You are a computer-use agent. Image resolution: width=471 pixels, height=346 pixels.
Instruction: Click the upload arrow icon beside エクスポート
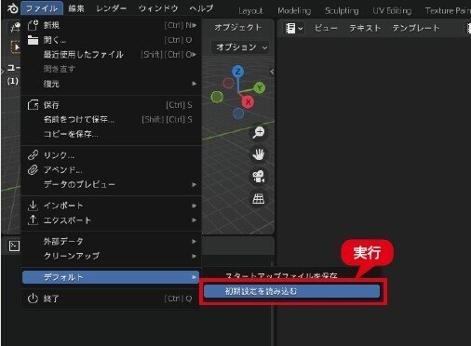point(33,220)
